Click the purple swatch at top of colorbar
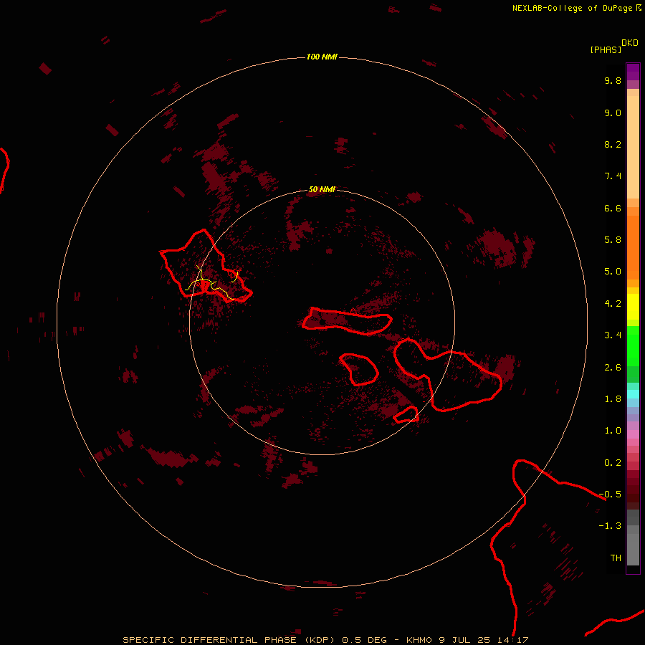 [x=633, y=72]
